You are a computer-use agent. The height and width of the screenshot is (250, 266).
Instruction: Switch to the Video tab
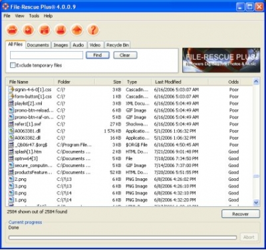pyautogui.click(x=95, y=45)
